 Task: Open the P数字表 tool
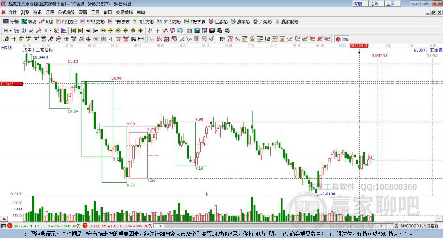(x=119, y=22)
